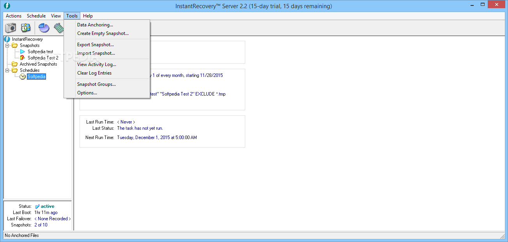Click the "active" status text

(x=48, y=206)
